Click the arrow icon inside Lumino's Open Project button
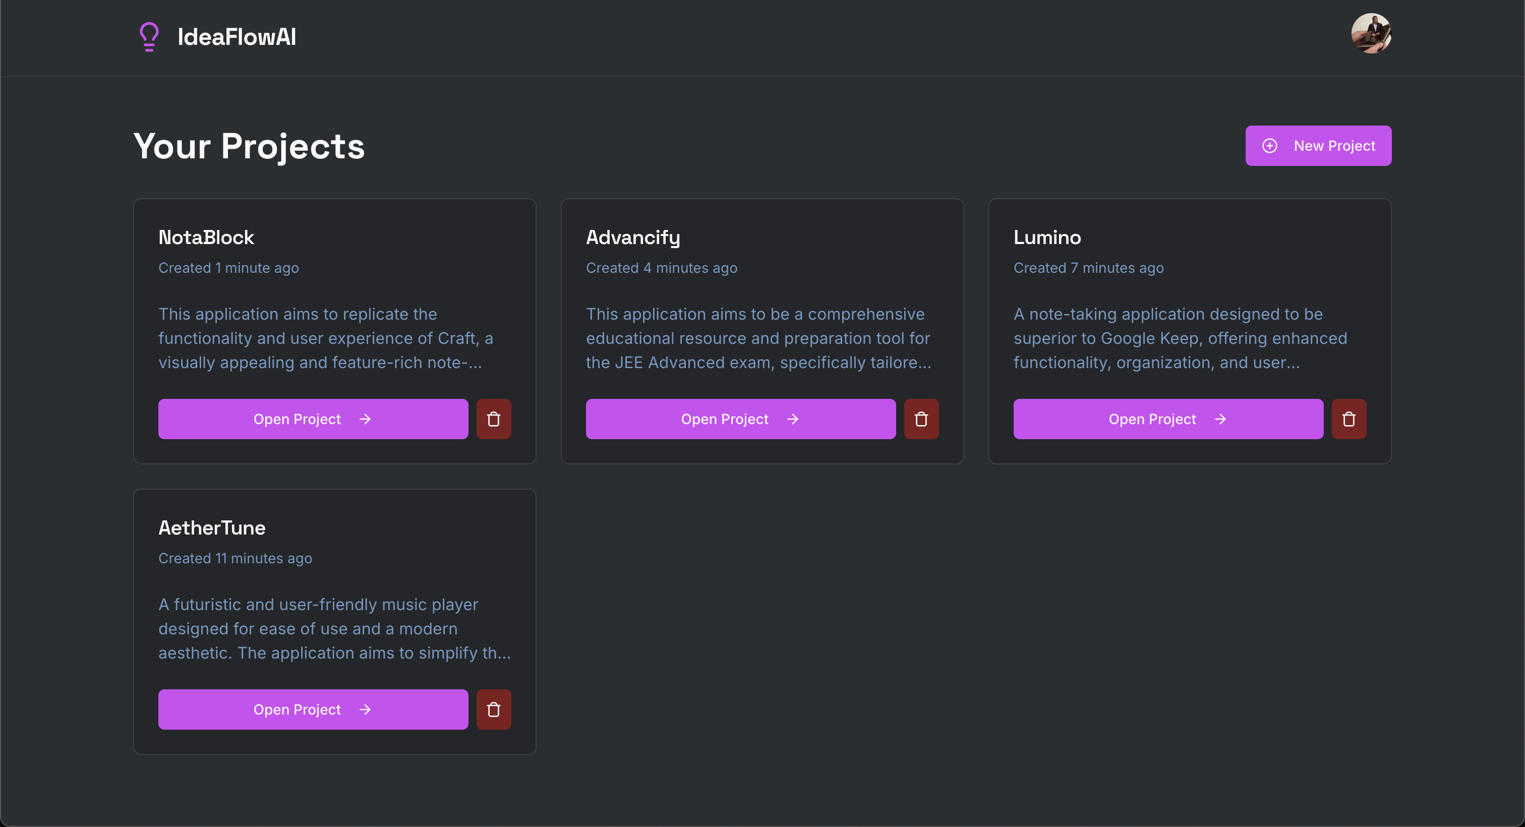 1220,419
